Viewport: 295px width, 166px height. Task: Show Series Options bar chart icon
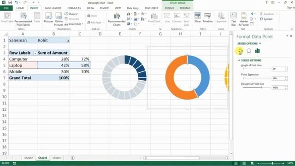coord(257,51)
